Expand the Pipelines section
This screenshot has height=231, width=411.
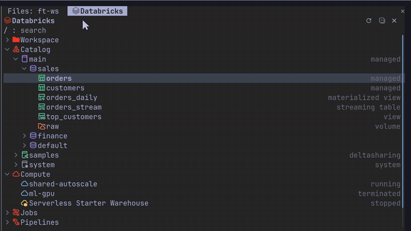[7, 222]
